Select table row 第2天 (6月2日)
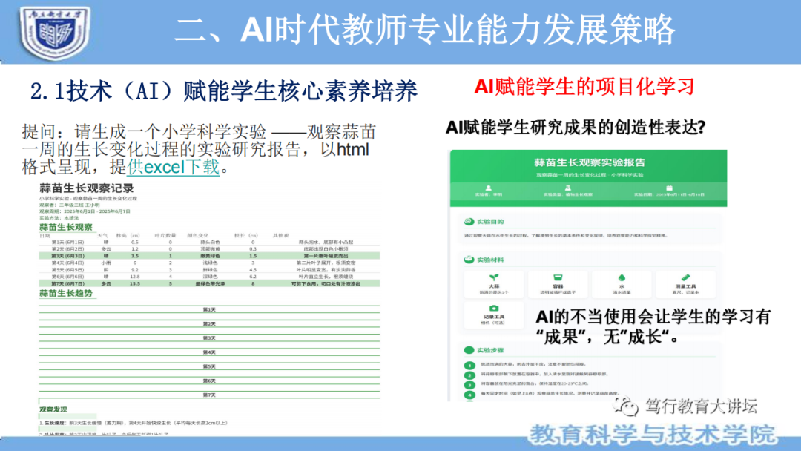 coord(209,248)
